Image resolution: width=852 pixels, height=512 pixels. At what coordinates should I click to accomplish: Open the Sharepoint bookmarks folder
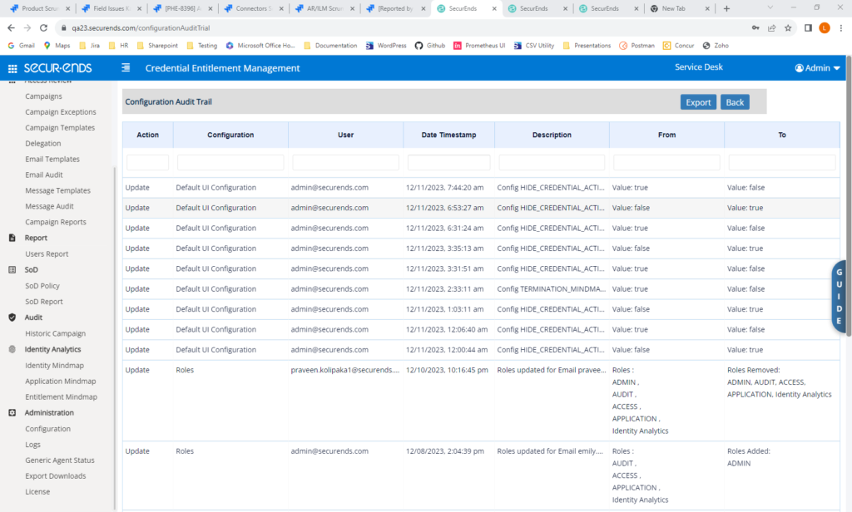[x=157, y=46]
